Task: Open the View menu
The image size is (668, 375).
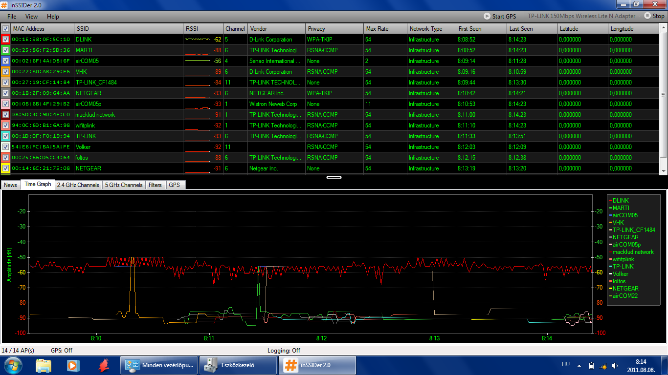Action: pos(31,17)
